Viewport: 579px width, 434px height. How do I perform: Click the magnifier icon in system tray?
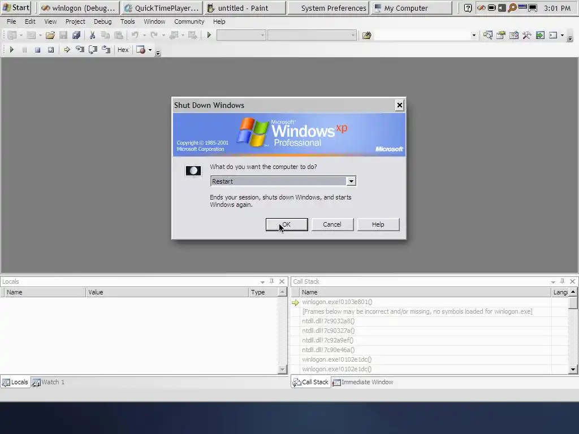(x=512, y=8)
